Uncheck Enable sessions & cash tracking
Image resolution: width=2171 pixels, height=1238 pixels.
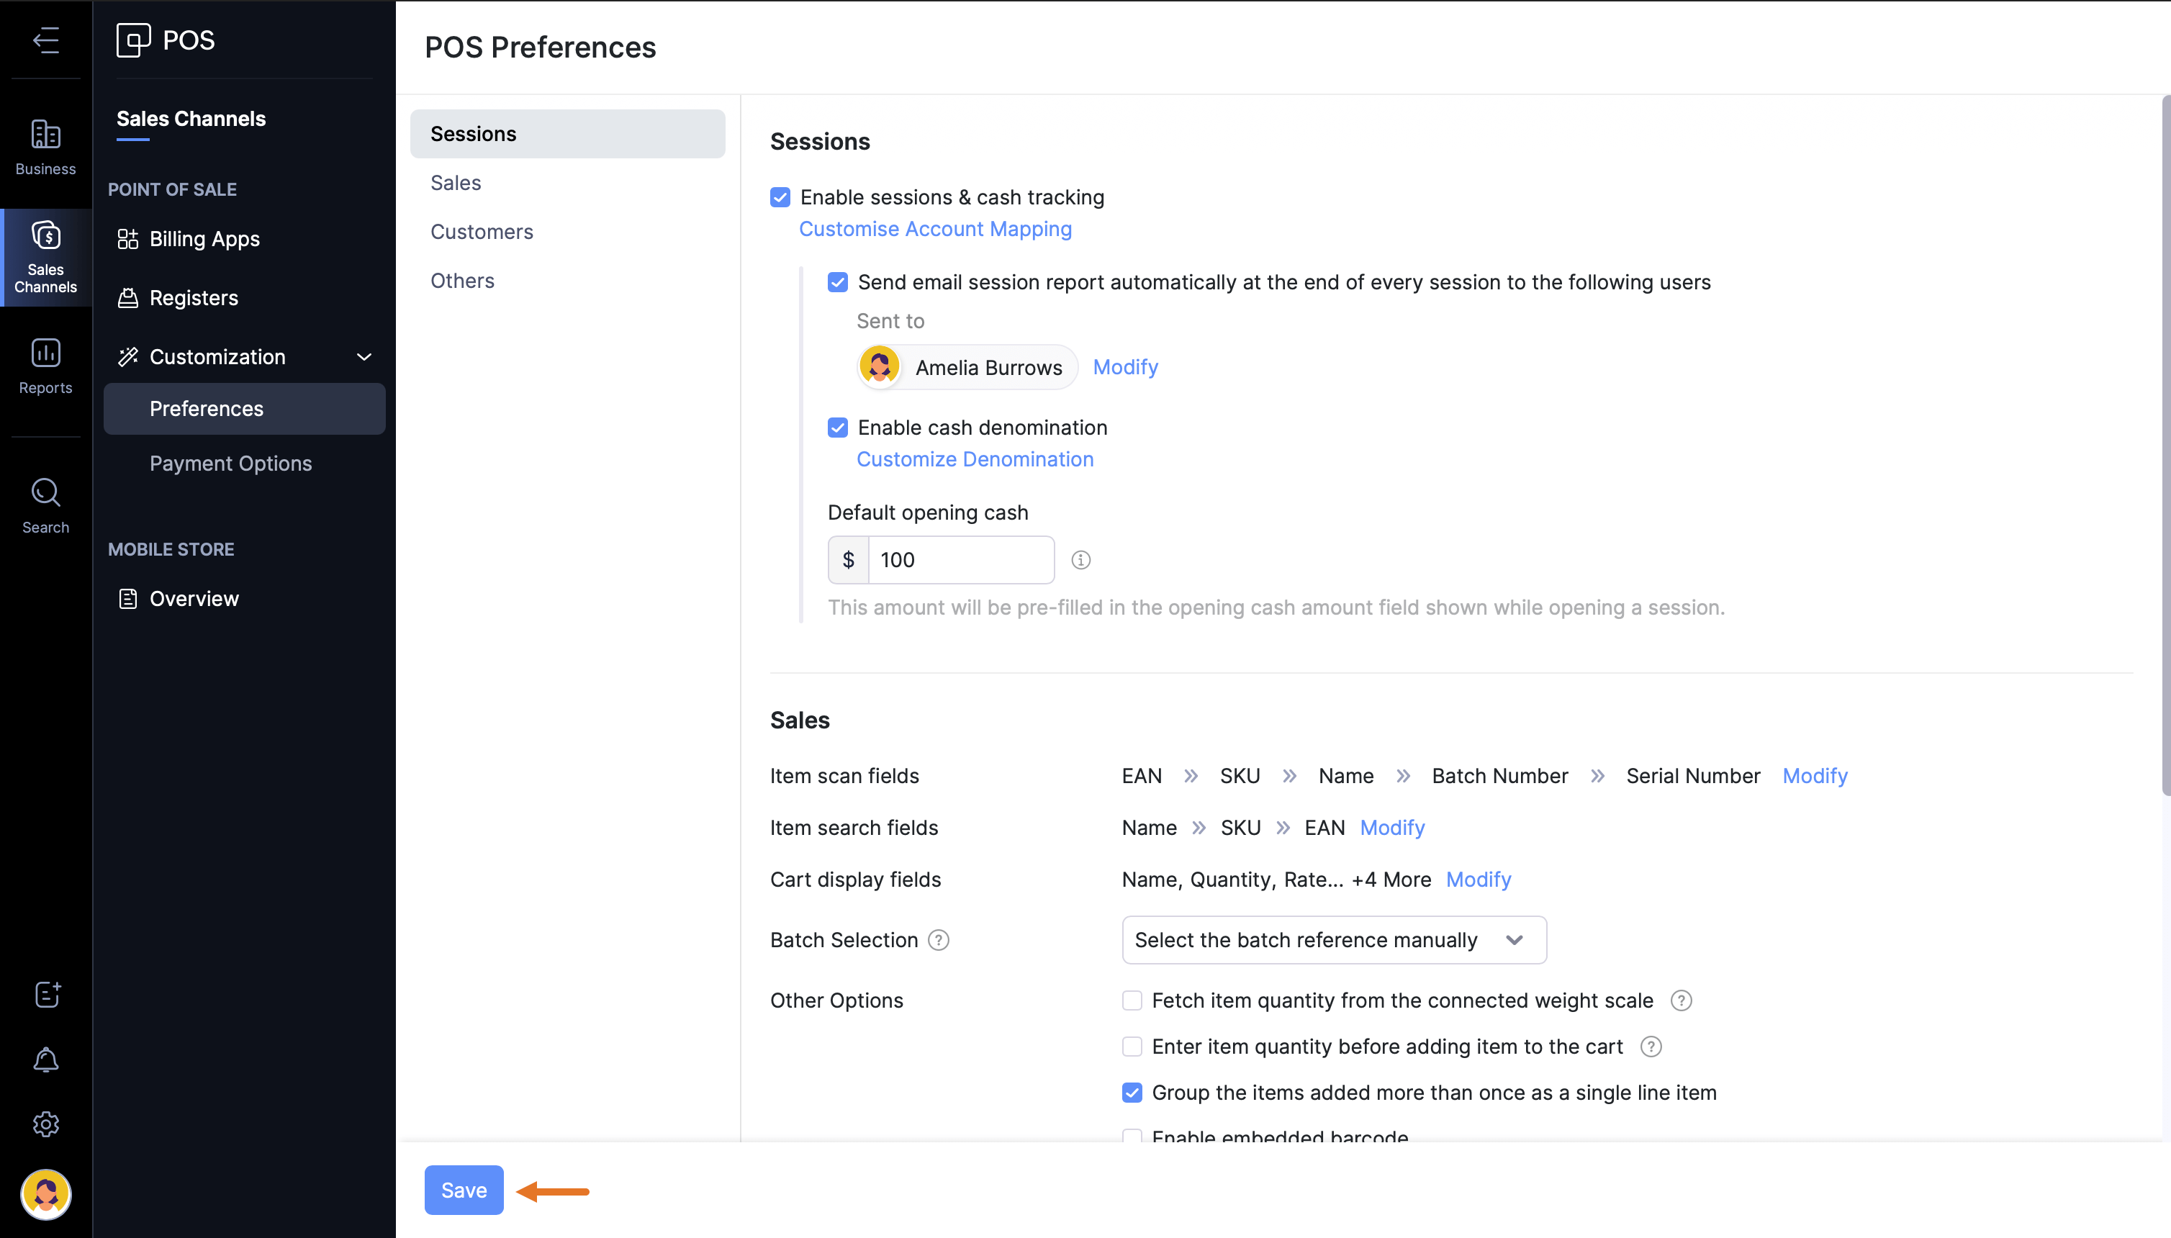click(x=780, y=197)
